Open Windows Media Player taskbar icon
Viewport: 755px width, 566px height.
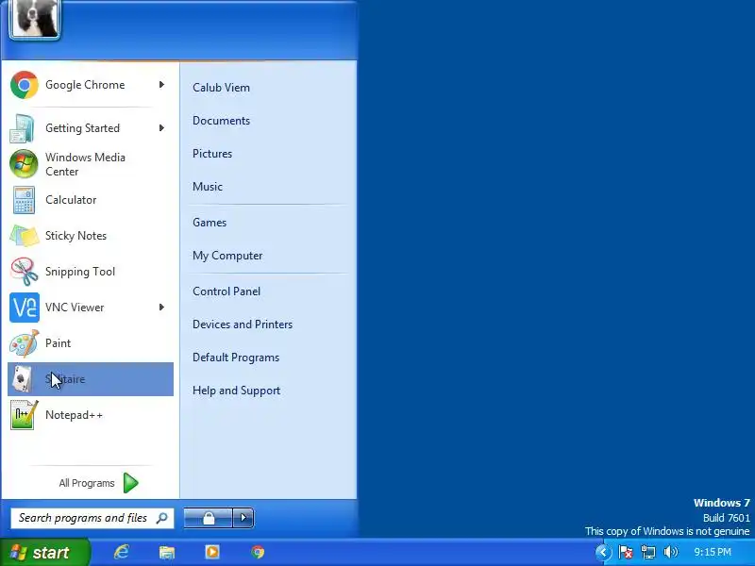(x=212, y=552)
